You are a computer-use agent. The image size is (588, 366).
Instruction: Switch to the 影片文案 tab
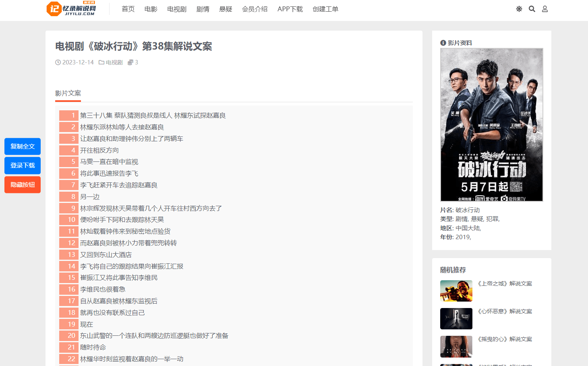tap(68, 93)
